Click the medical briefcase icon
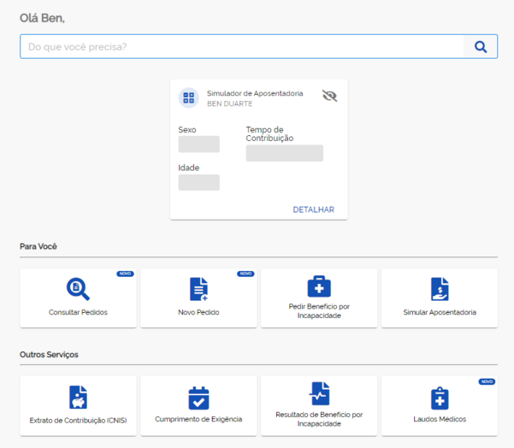514x448 pixels. click(x=319, y=286)
